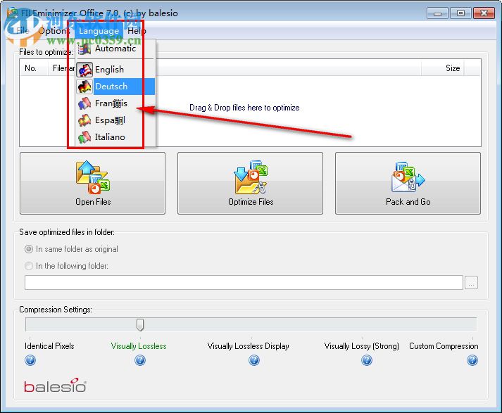
Task: Open help for Visually Lossy (Strong)
Action: point(367,360)
